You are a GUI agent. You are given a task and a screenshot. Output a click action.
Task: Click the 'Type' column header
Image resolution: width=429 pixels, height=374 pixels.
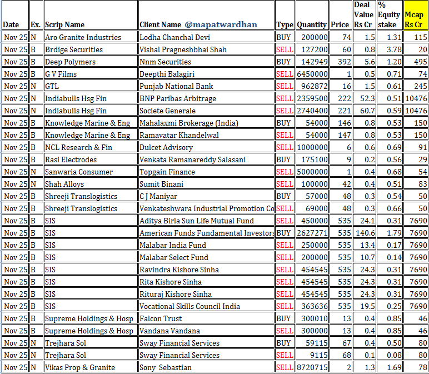[285, 15]
